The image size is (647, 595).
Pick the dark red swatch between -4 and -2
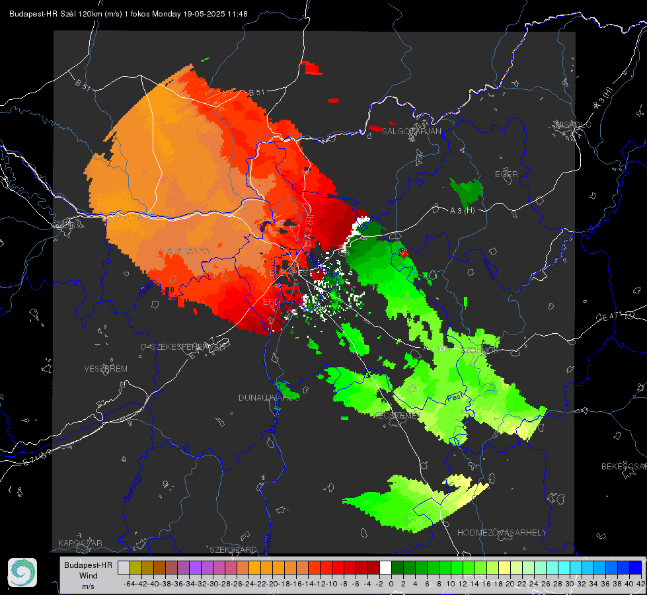point(373,567)
